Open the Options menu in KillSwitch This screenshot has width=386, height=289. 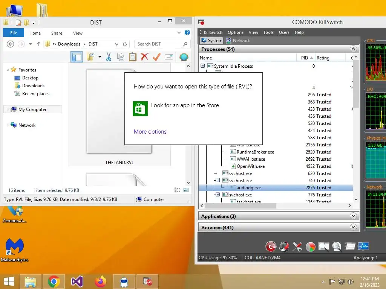click(236, 32)
